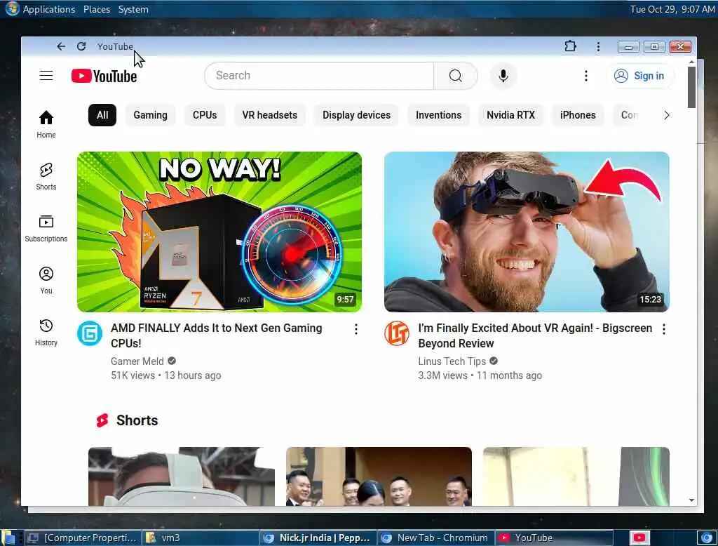The height and width of the screenshot is (546, 718).
Task: Select the VR headsets filter chip
Action: point(270,115)
